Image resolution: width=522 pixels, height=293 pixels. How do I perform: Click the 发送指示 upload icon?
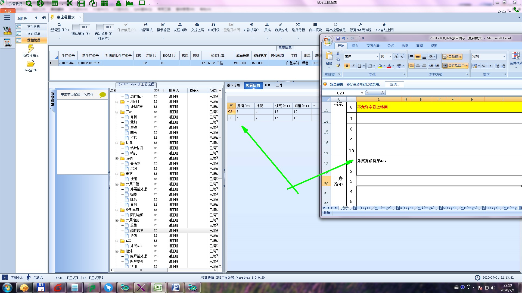click(x=180, y=25)
